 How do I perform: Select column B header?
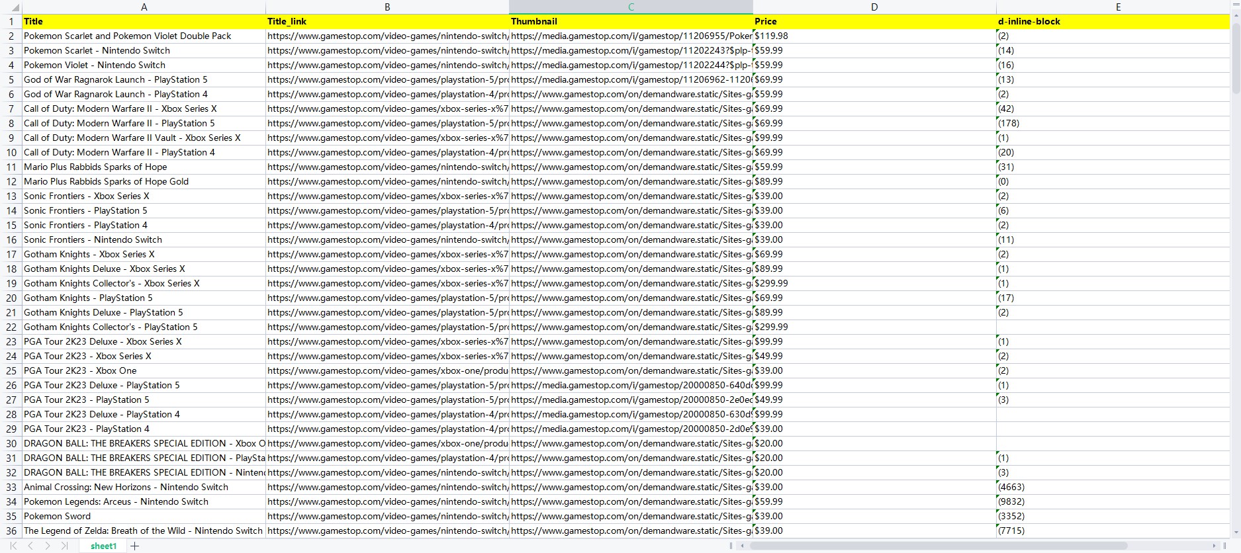[x=387, y=7]
